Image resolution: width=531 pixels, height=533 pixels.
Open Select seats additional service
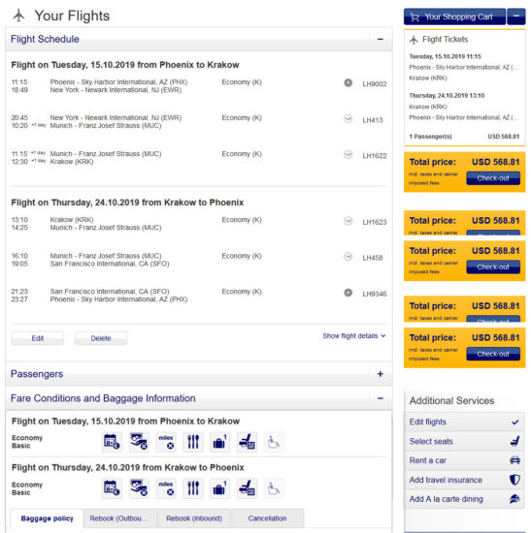click(464, 441)
